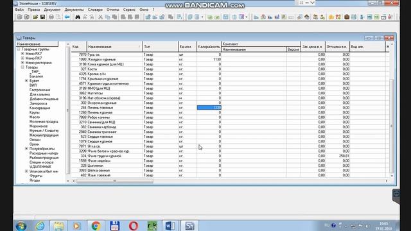Image resolution: width=411 pixels, height=231 pixels.
Task: Expand the Полуфабрикаты tree node
Action: 26,149
